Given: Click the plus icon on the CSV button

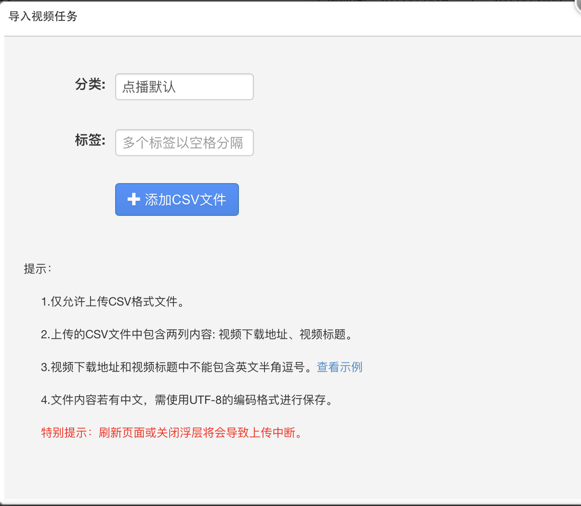Looking at the screenshot, I should tap(133, 200).
